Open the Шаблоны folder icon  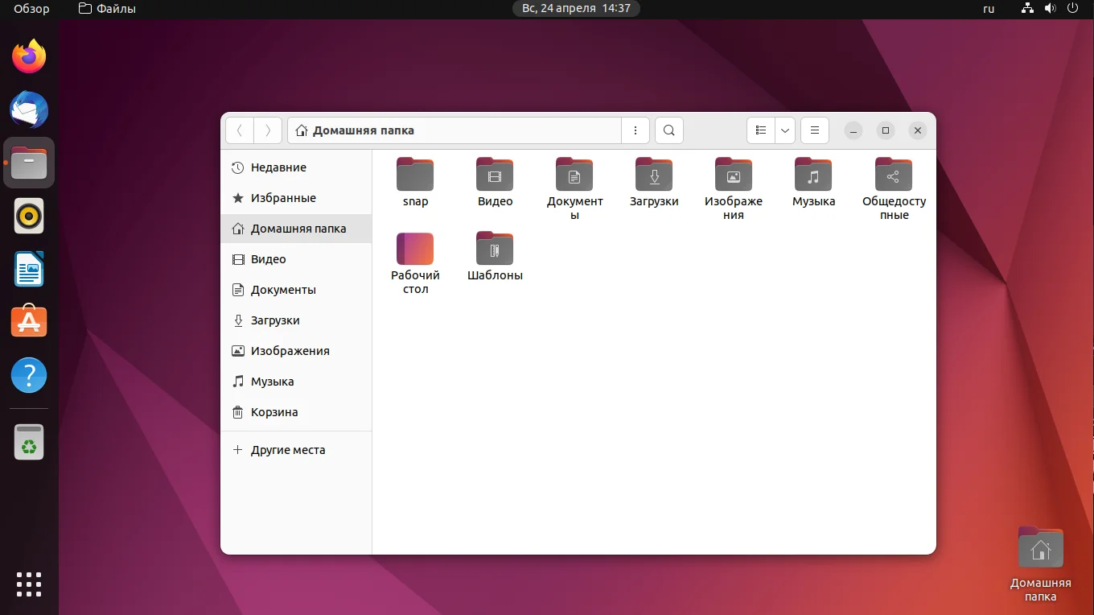tap(495, 249)
